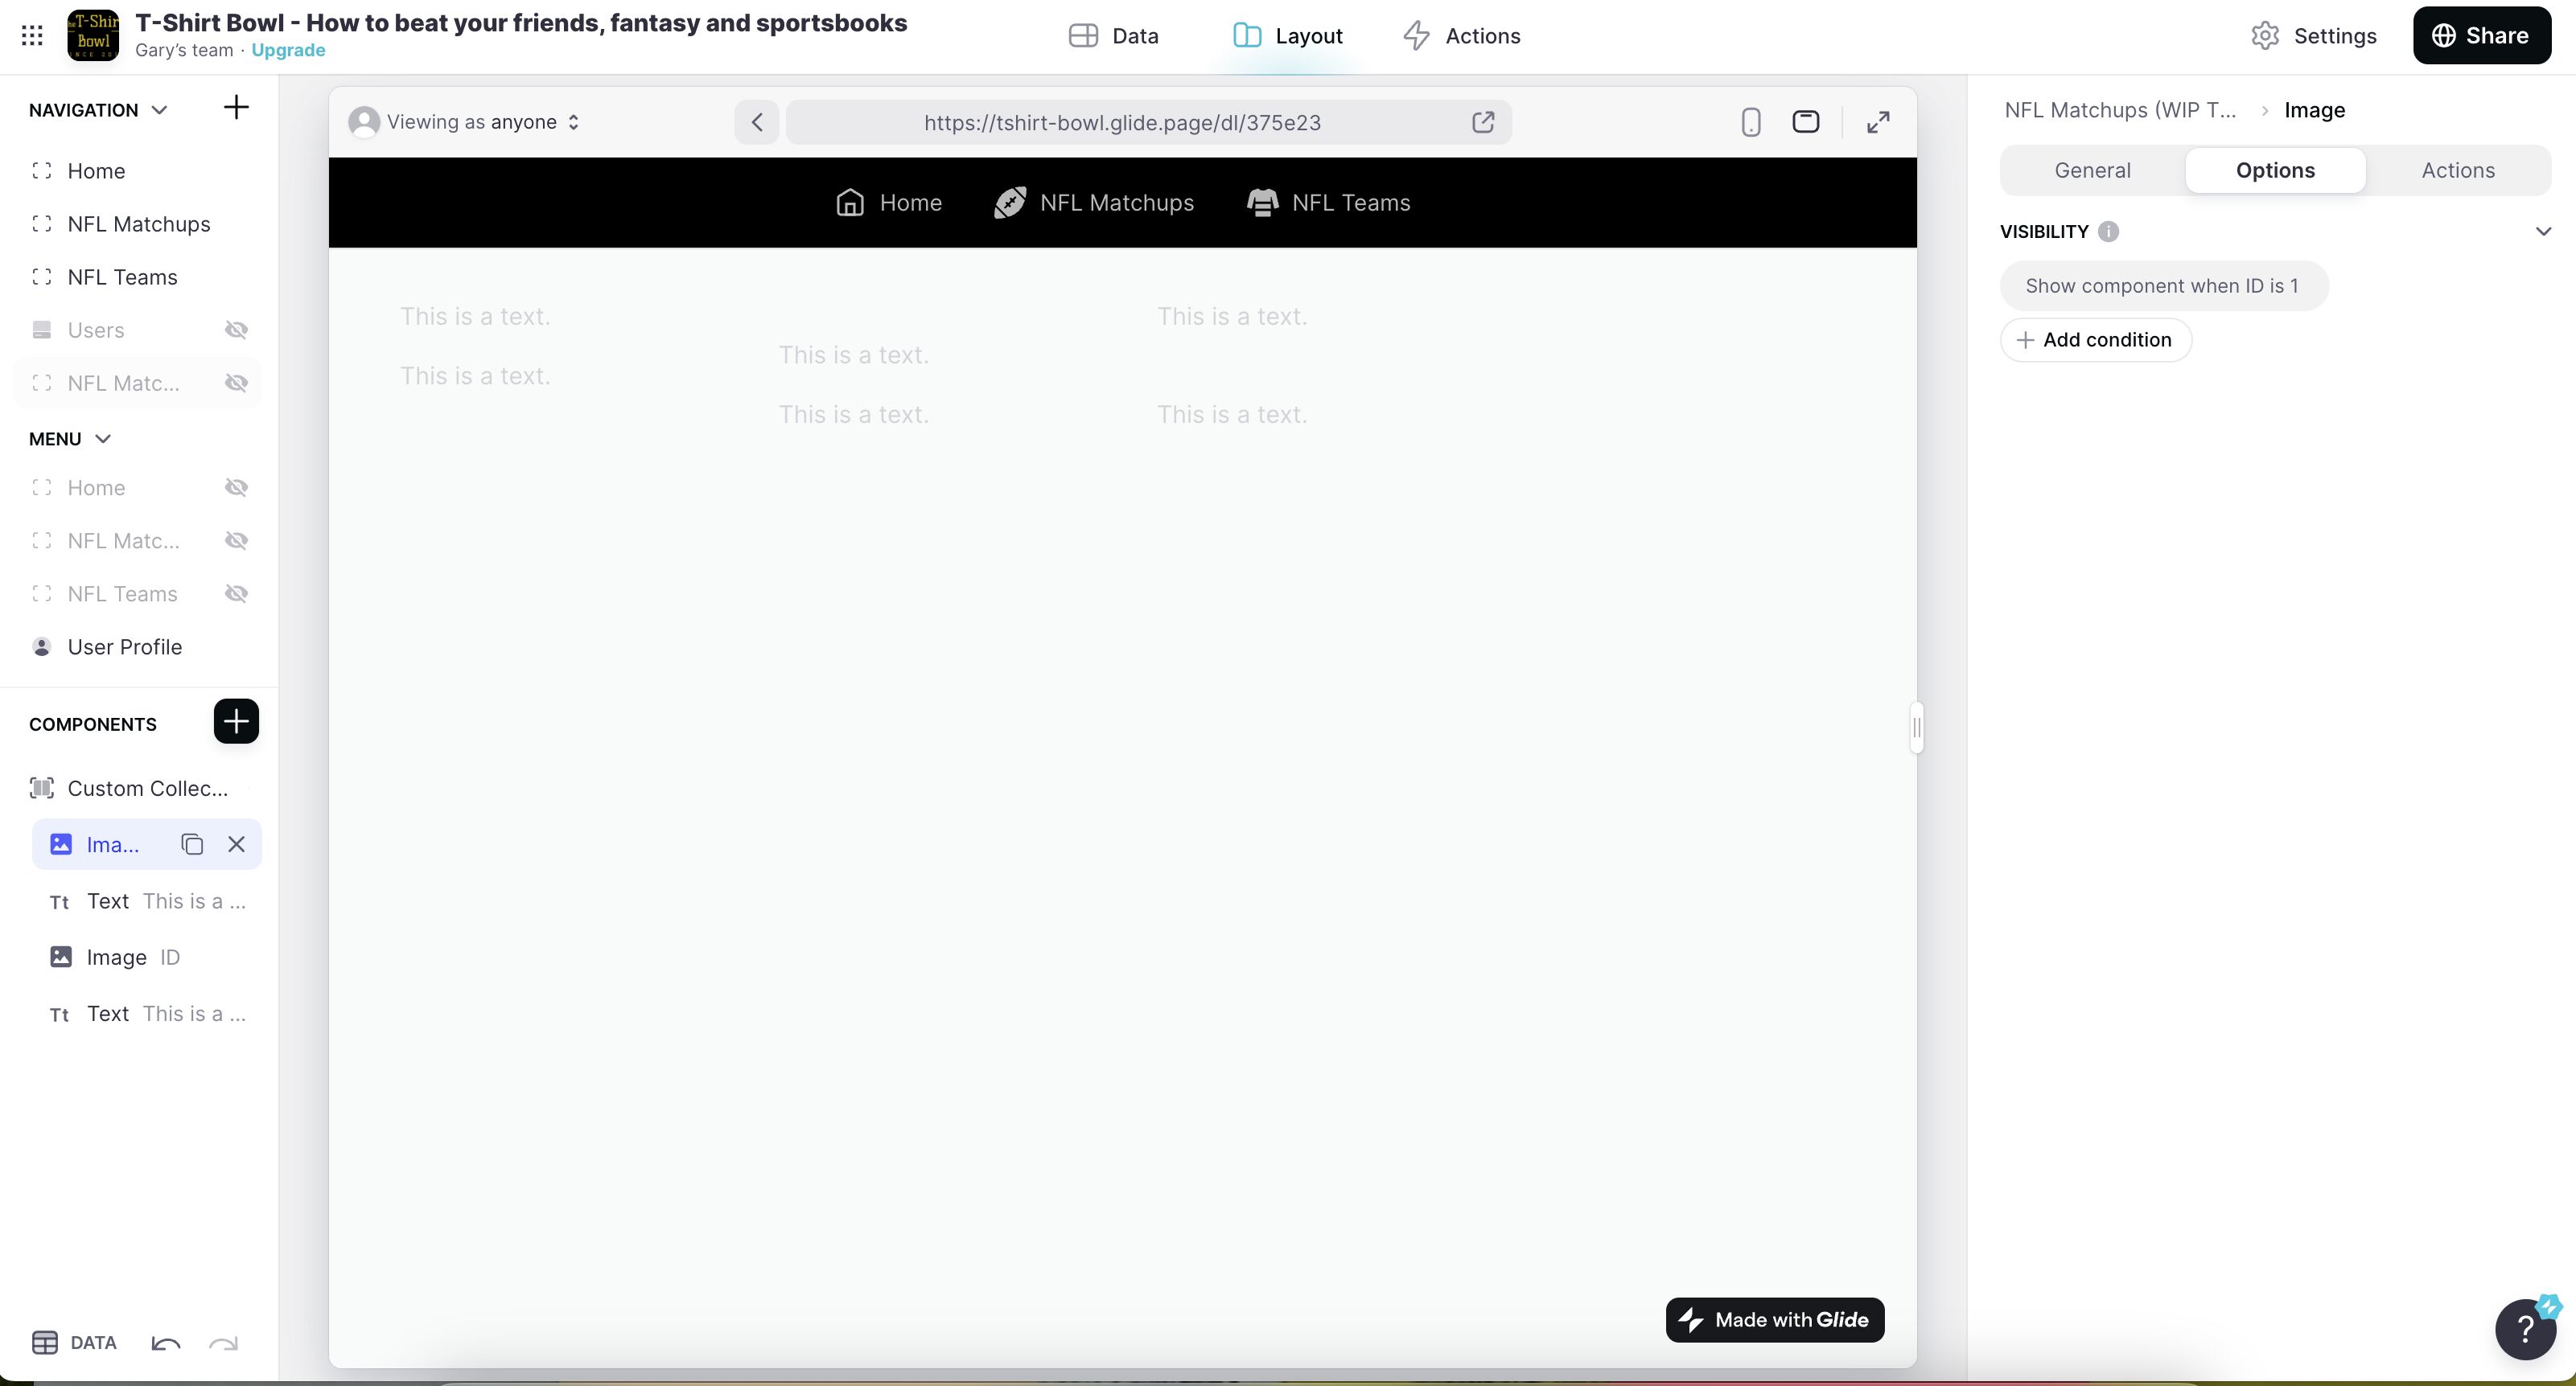Click the Add condition button
The image size is (2576, 1386).
[x=2095, y=340]
